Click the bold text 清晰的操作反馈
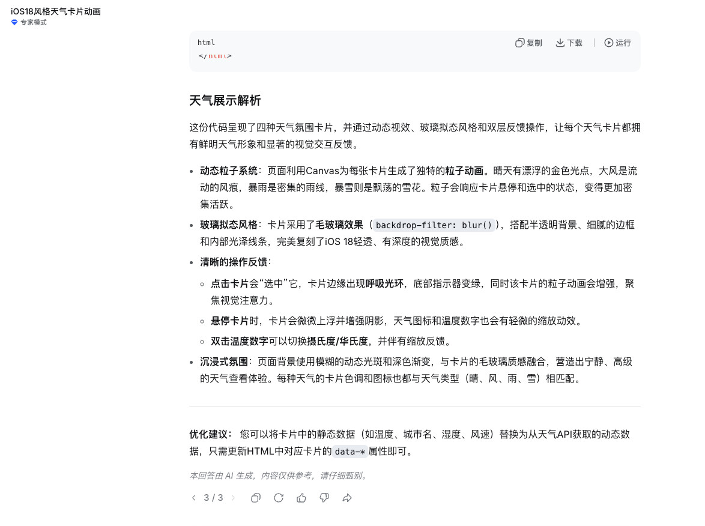Image resolution: width=705 pixels, height=526 pixels. [x=234, y=262]
